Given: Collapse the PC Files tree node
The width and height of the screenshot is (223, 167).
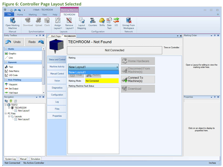Looking at the screenshot, I should 6,114.
